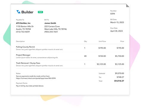Viewport: 141px width, 108px height.
Task: Click the Description column header
Action: pyautogui.click(x=20, y=41)
